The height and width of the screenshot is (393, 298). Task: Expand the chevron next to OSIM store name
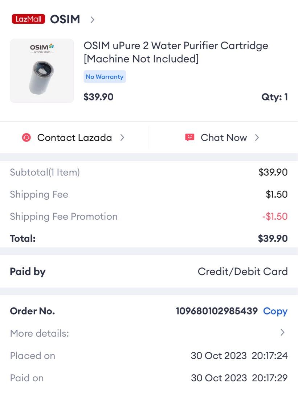92,20
